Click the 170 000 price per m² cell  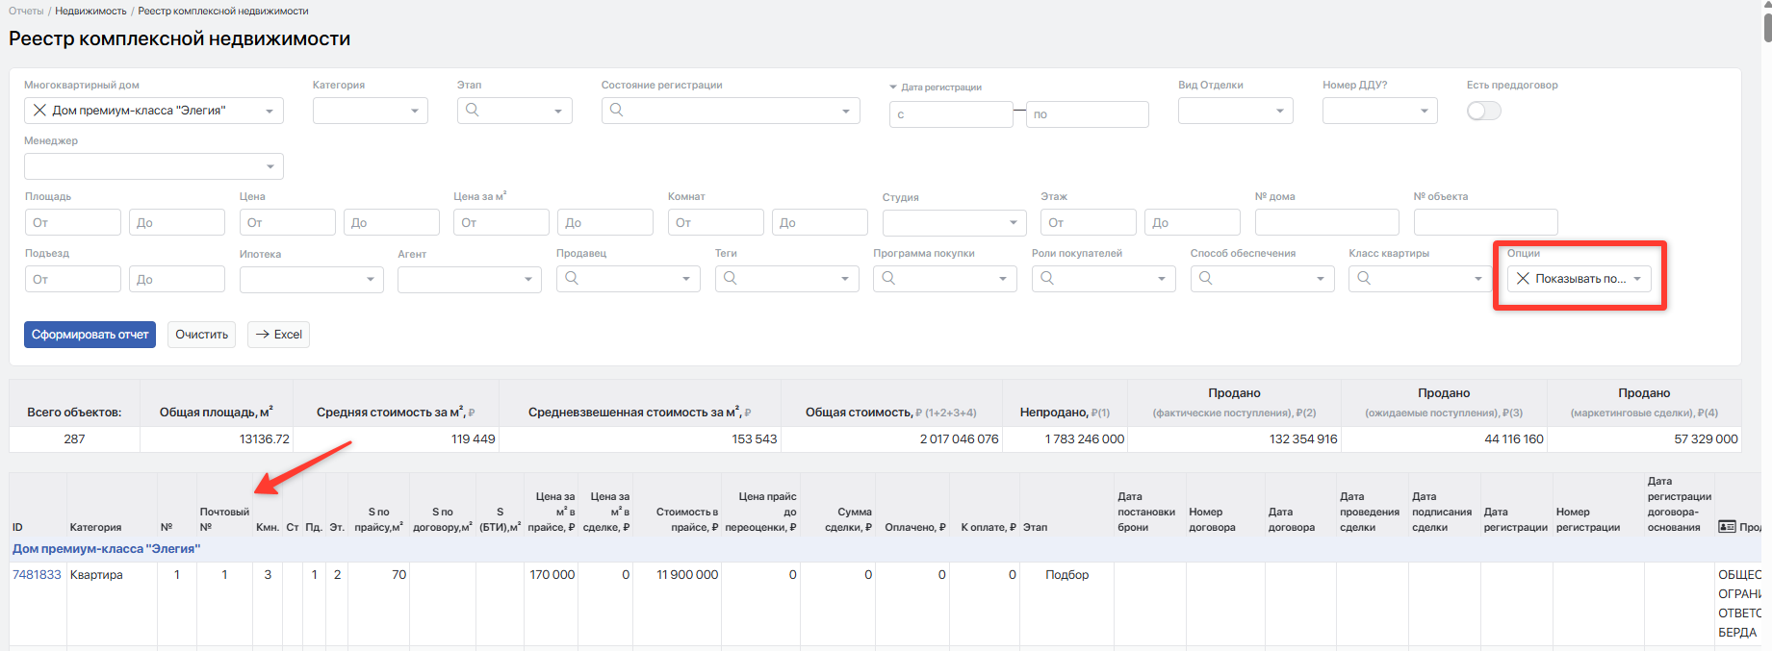[552, 575]
